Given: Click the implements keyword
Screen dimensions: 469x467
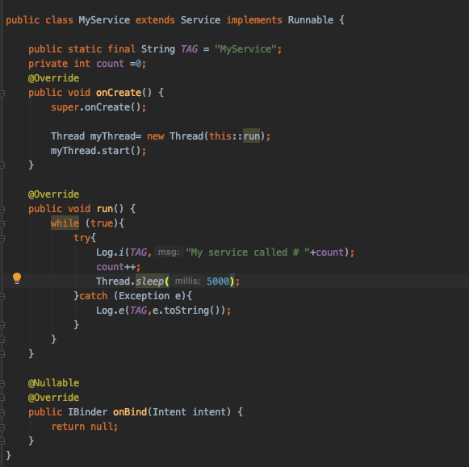Looking at the screenshot, I should tap(254, 20).
